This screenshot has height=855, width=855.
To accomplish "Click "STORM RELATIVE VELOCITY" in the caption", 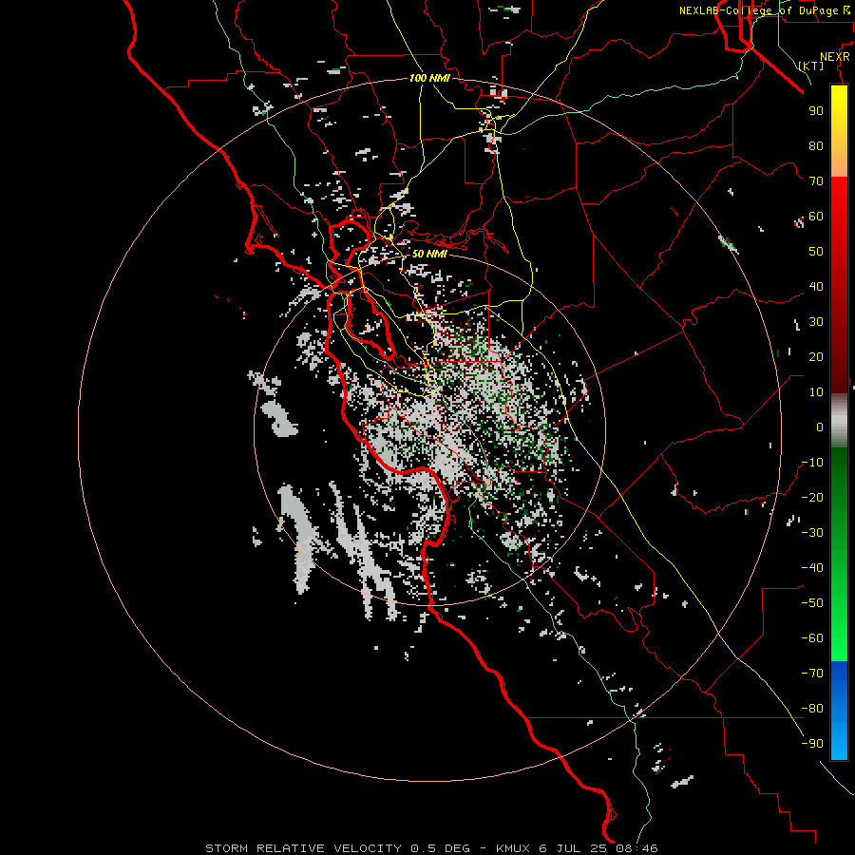I will 303,848.
